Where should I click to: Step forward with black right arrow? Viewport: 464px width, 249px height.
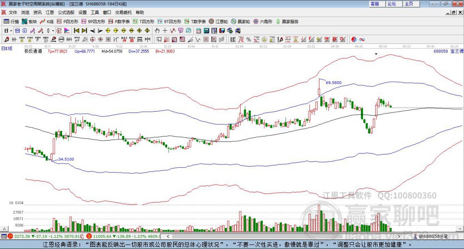pyautogui.click(x=100, y=31)
